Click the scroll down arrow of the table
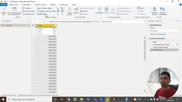The image size is (182, 102). [145, 91]
